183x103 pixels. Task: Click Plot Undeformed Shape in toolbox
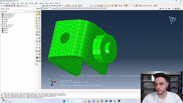point(37,18)
